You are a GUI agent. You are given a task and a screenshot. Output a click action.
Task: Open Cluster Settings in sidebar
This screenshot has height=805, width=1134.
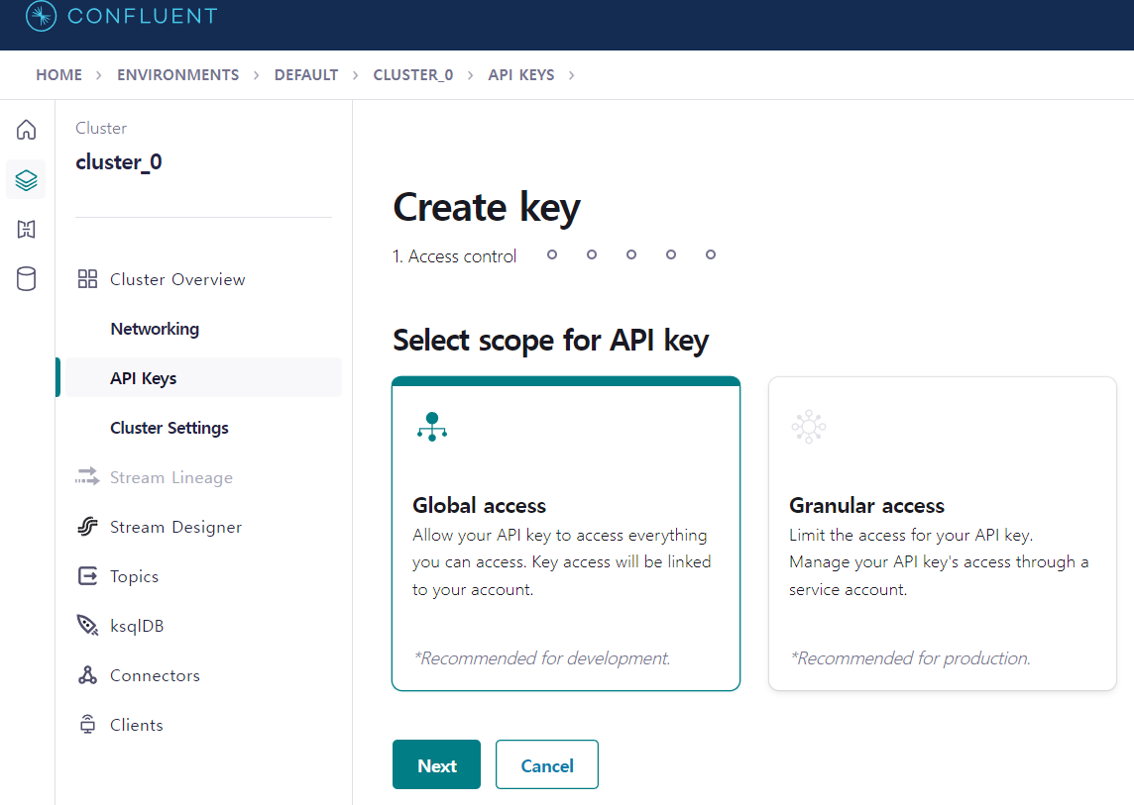pyautogui.click(x=170, y=428)
